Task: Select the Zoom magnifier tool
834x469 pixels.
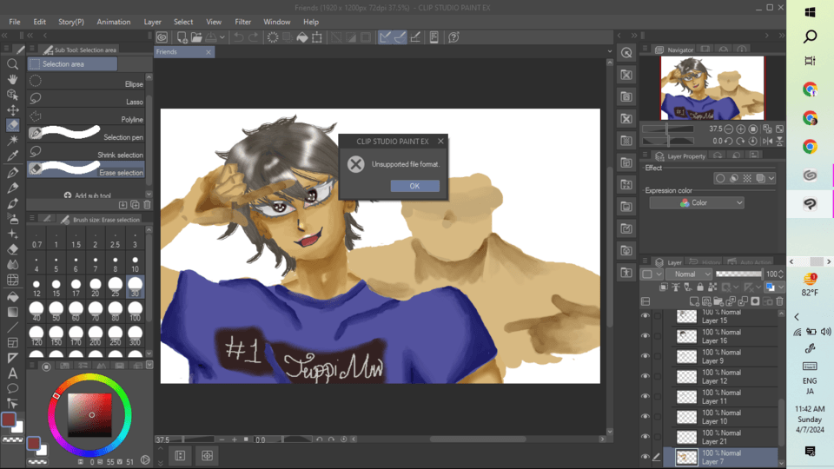Action: [12, 64]
